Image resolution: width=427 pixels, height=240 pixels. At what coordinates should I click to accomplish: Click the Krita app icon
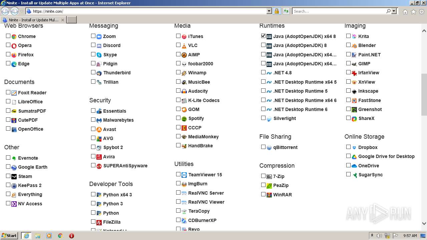click(354, 37)
